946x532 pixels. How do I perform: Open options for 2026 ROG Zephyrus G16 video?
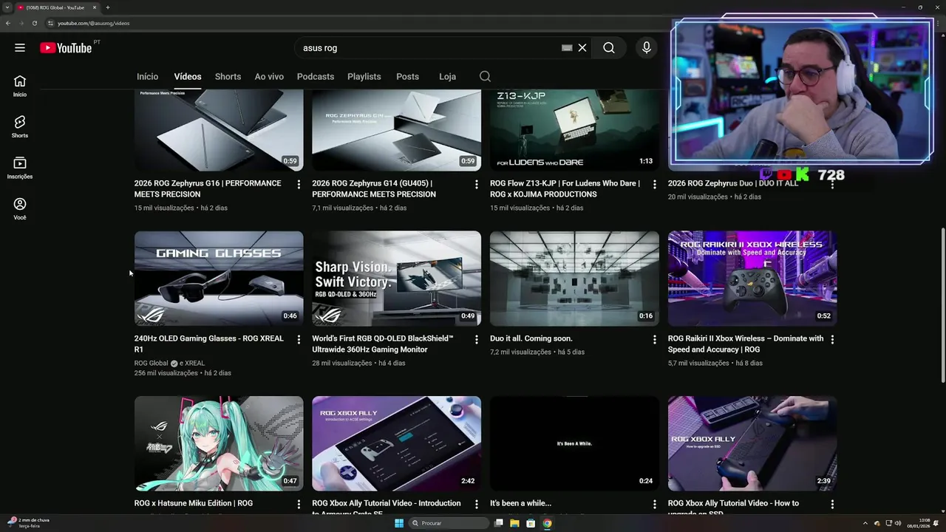(299, 184)
